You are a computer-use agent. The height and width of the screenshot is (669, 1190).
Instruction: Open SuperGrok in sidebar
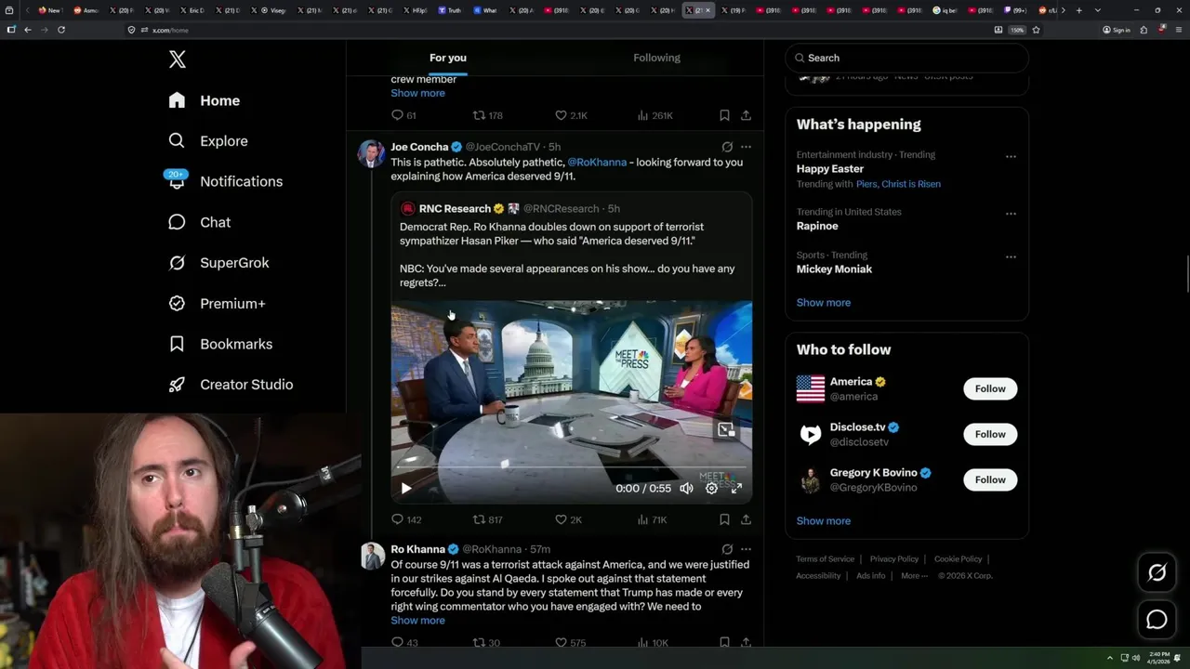(x=218, y=263)
